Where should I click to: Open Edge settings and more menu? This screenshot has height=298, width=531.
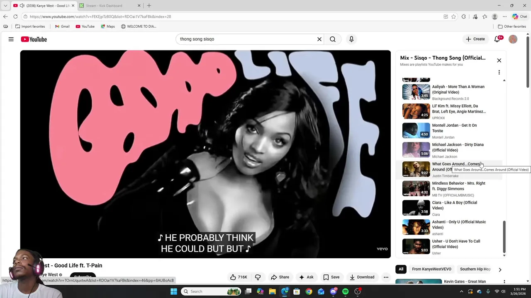504,17
